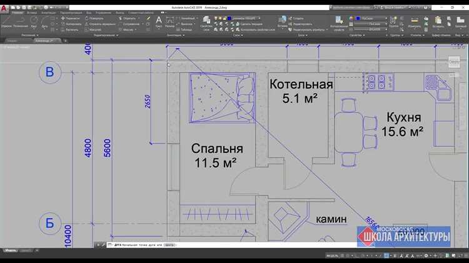Image resolution: width=469 pixels, height=263 pixels.
Task: Select the Circle (Круг) tool
Action: tap(34, 22)
